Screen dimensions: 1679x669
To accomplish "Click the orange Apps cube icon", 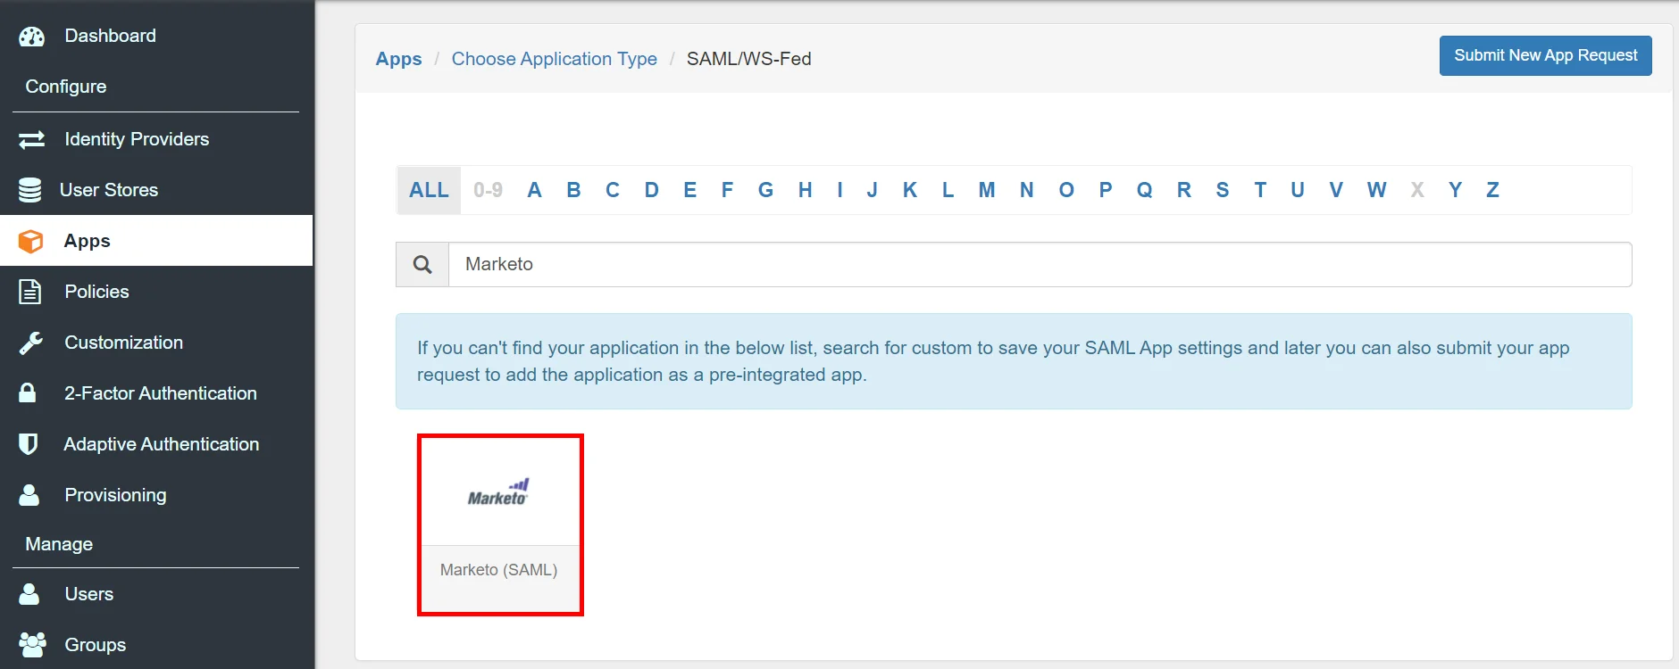I will (31, 241).
